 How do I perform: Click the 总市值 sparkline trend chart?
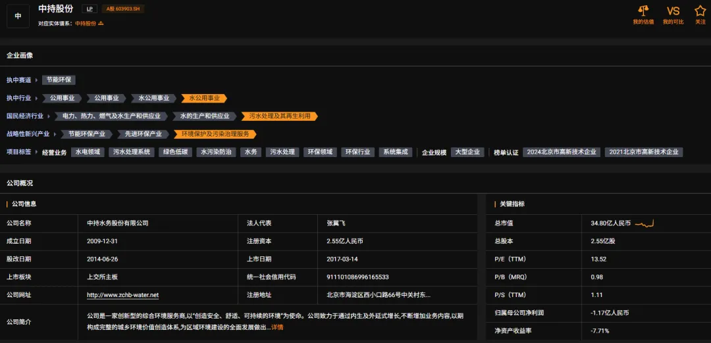645,223
